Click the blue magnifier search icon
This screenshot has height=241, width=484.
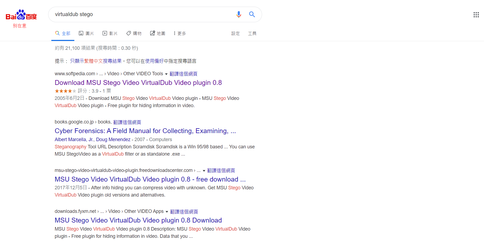point(252,14)
